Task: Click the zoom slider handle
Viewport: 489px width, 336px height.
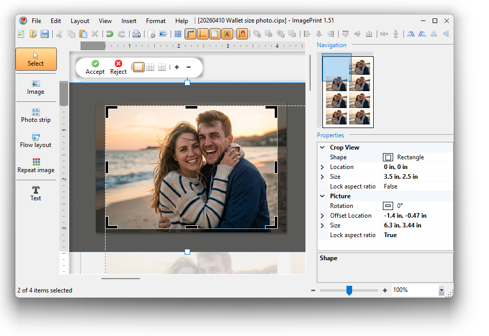Action: tap(349, 290)
